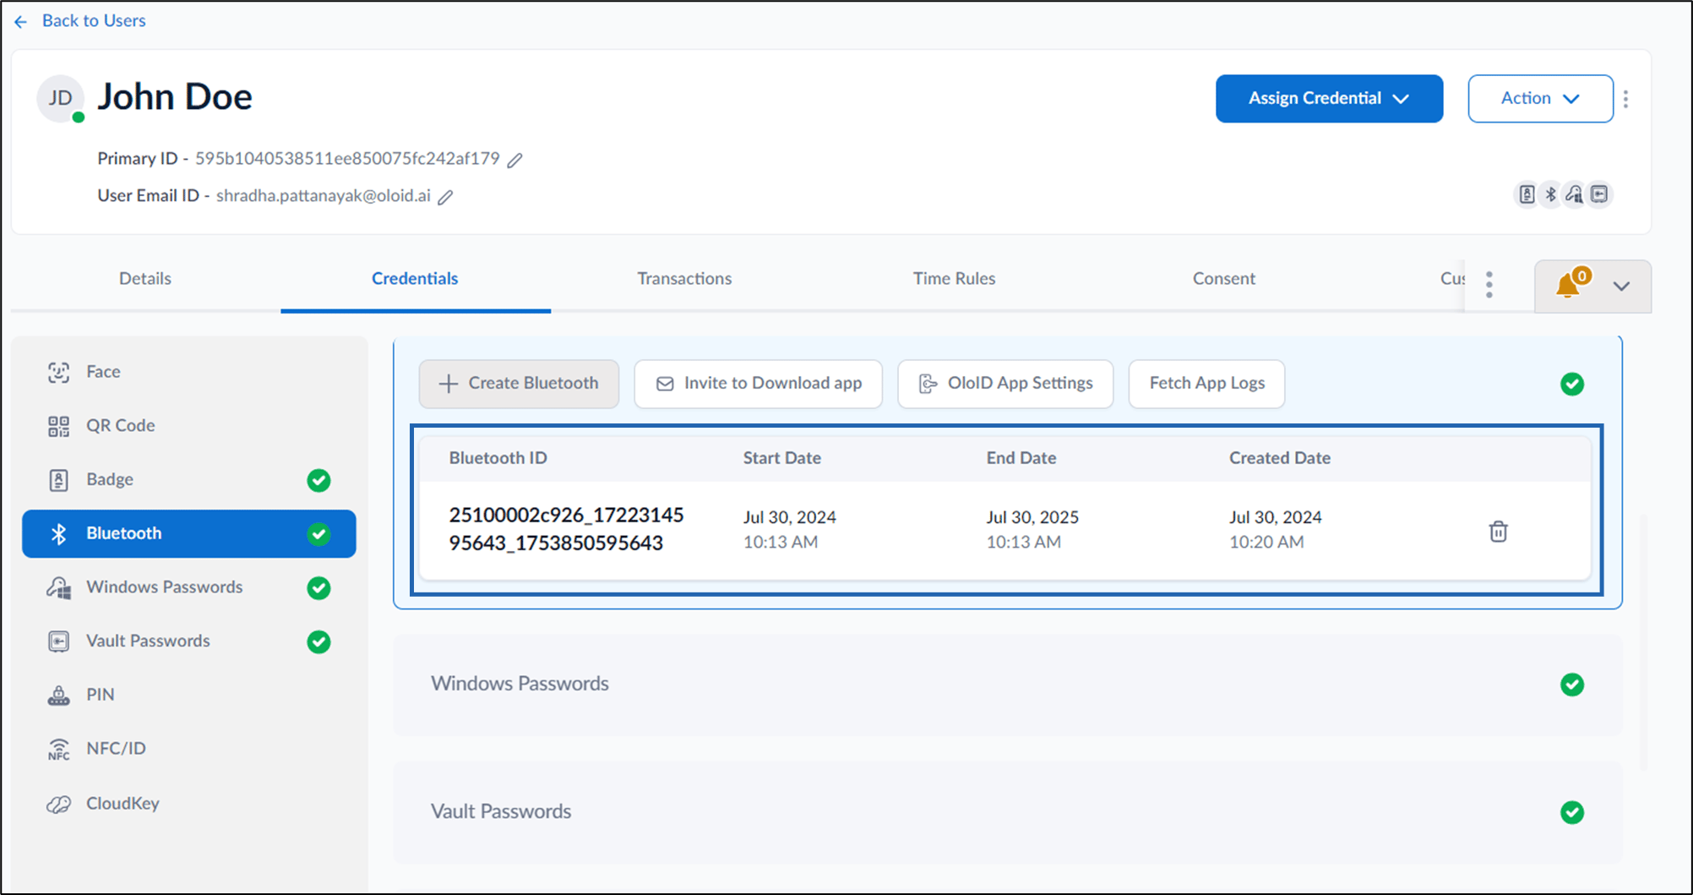Open the kebab menu beside Action

1625,99
